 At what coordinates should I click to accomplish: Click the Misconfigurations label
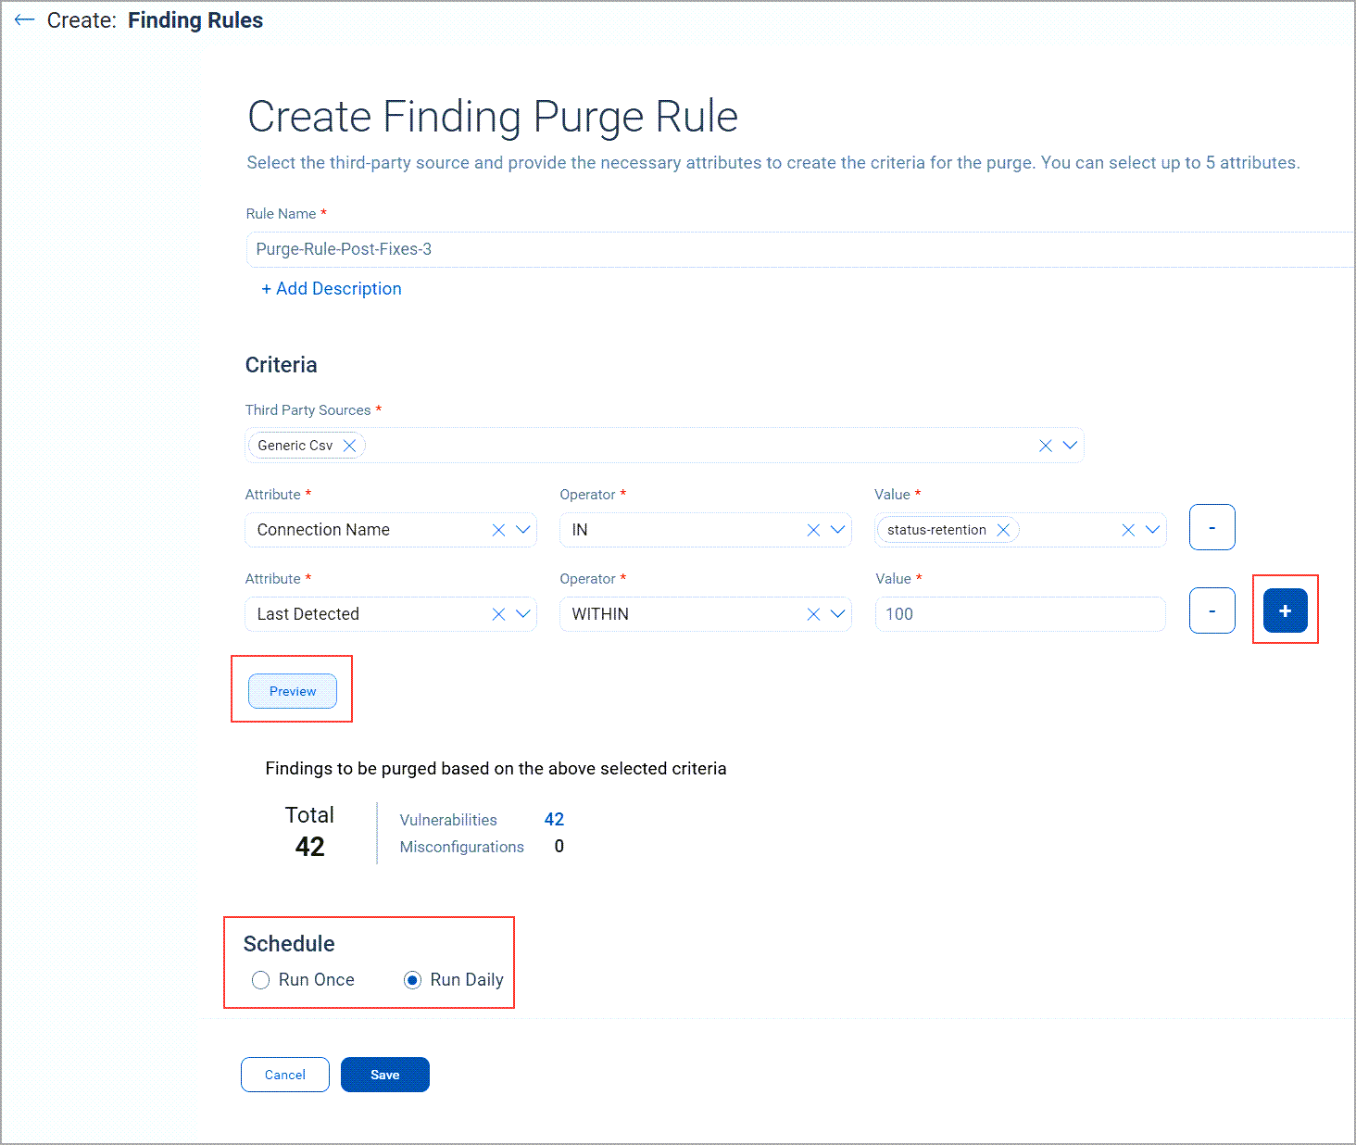tap(462, 847)
